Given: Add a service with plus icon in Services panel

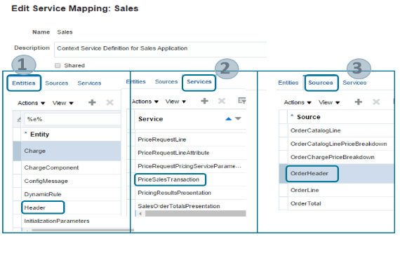Looking at the screenshot, I should pos(204,101).
